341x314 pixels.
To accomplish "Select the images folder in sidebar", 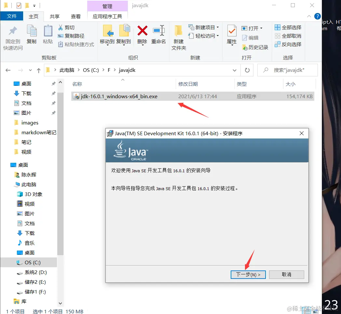I will (x=30, y=123).
